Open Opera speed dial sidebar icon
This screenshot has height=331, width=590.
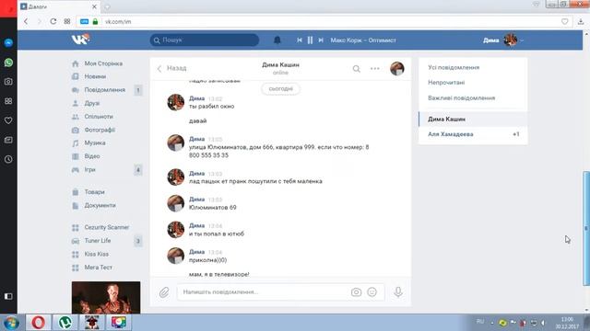[8, 101]
